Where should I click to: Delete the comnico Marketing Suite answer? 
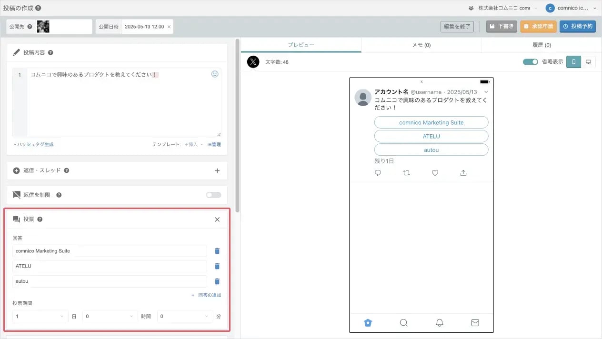pyautogui.click(x=217, y=251)
